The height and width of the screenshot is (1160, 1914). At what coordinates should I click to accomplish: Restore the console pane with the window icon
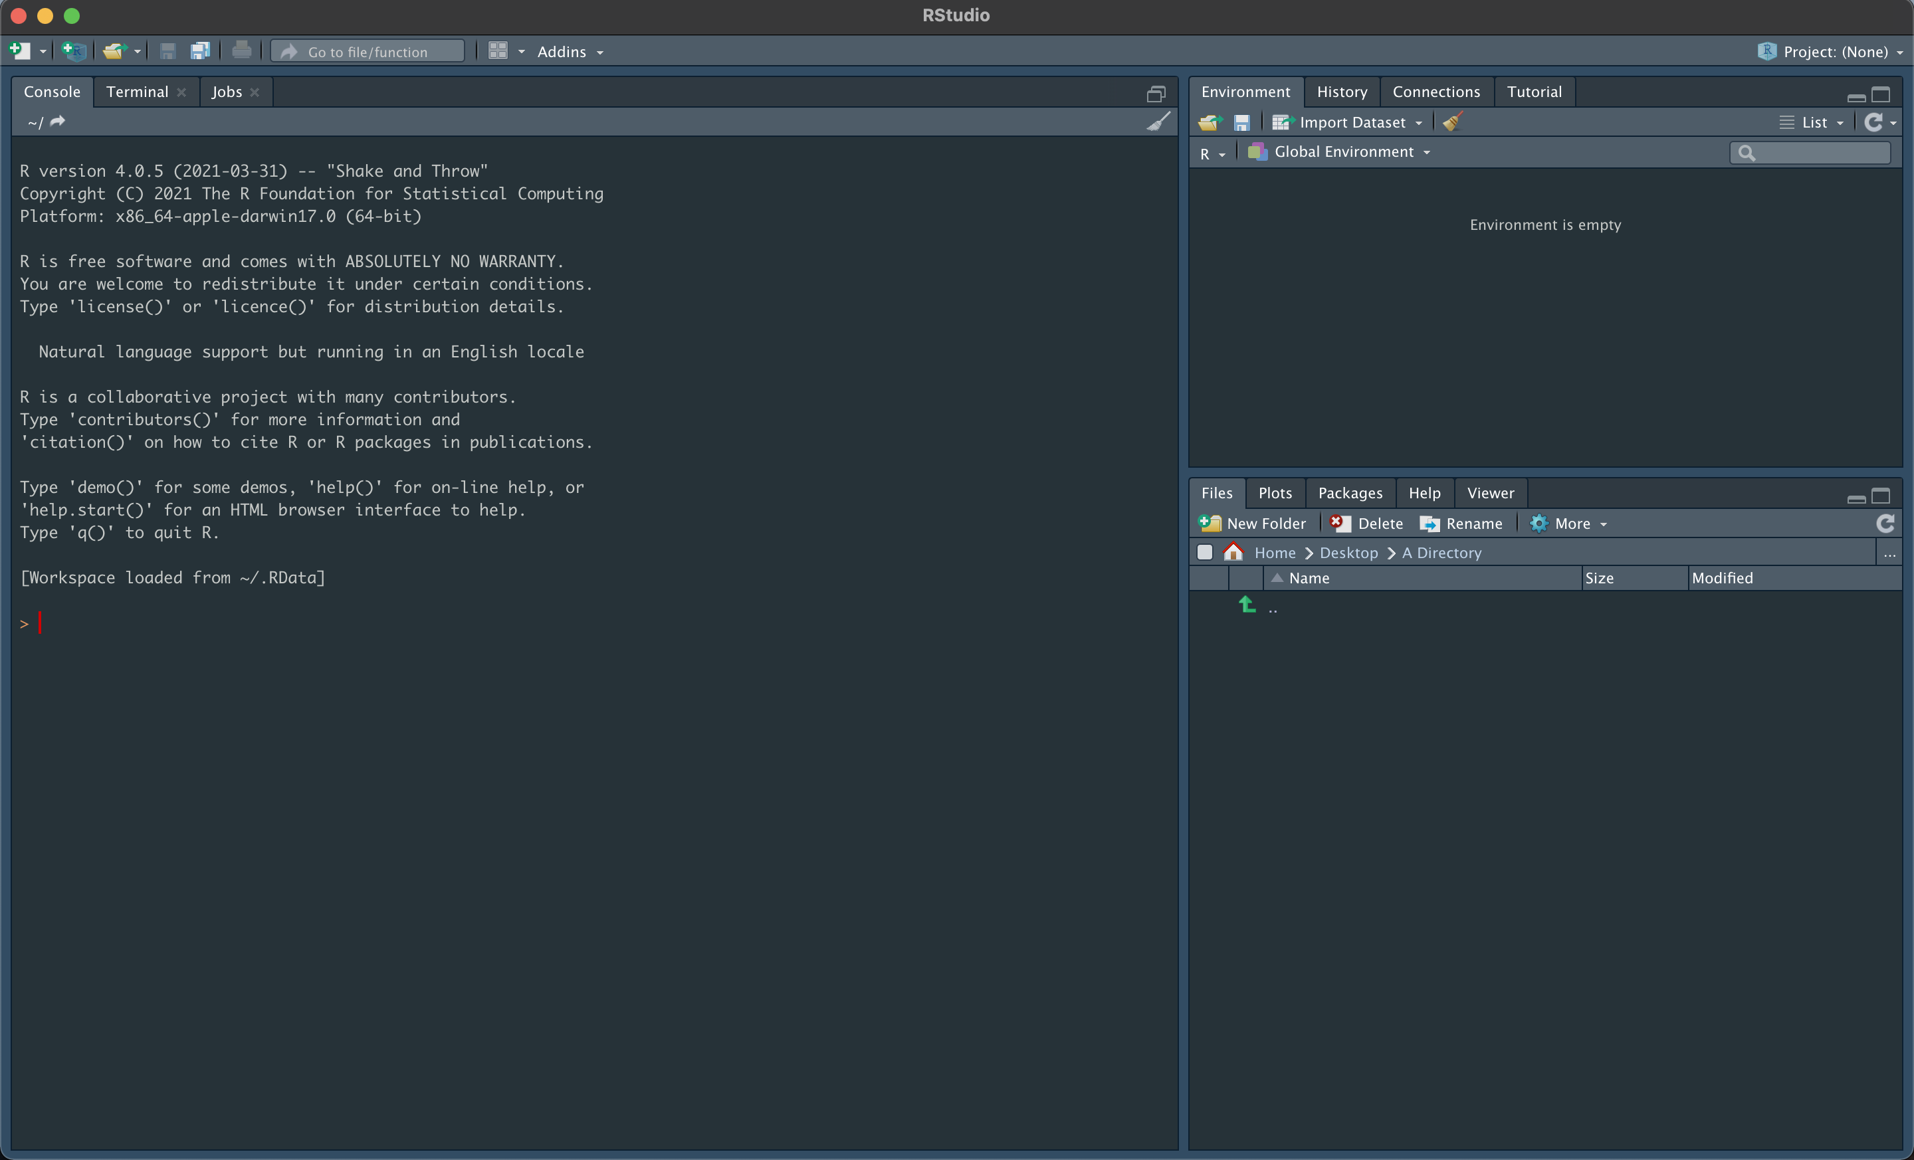tap(1156, 94)
